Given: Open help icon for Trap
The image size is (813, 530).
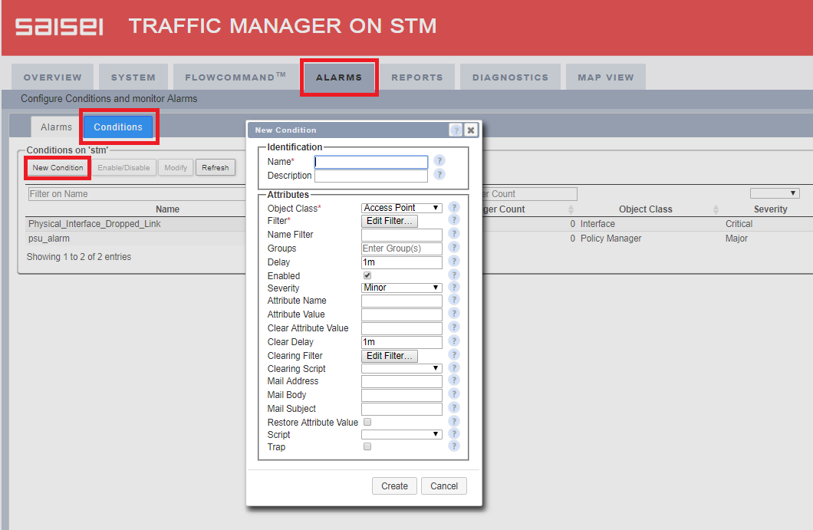Looking at the screenshot, I should tap(454, 446).
